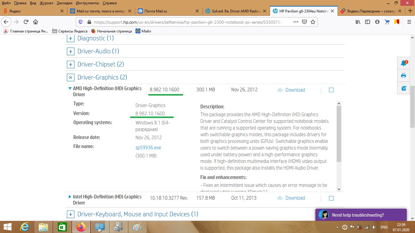This screenshot has height=233, width=415.
Task: Click the yellow flag extension icon
Action: [396, 22]
